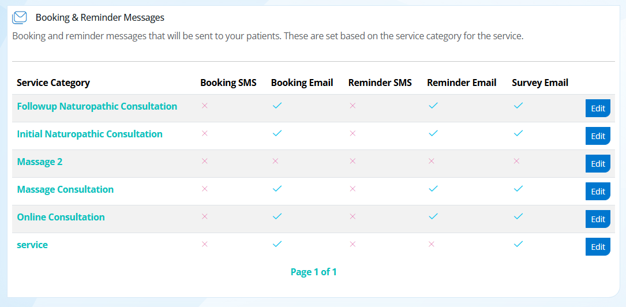
Task: Open the Initial Naturopathic Consultation link
Action: click(90, 134)
